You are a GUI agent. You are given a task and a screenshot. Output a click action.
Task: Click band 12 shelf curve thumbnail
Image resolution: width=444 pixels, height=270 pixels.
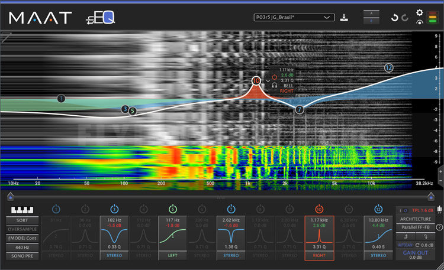pos(378,236)
